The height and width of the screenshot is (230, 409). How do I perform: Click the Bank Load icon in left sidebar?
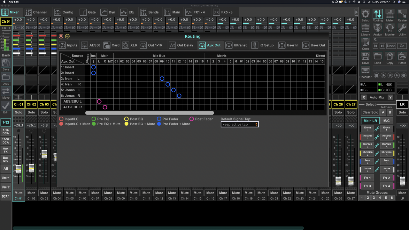6,77
